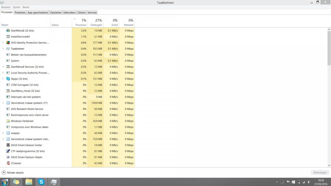Open the Bestand menu
The width and height of the screenshot is (331, 186).
coord(6,7)
